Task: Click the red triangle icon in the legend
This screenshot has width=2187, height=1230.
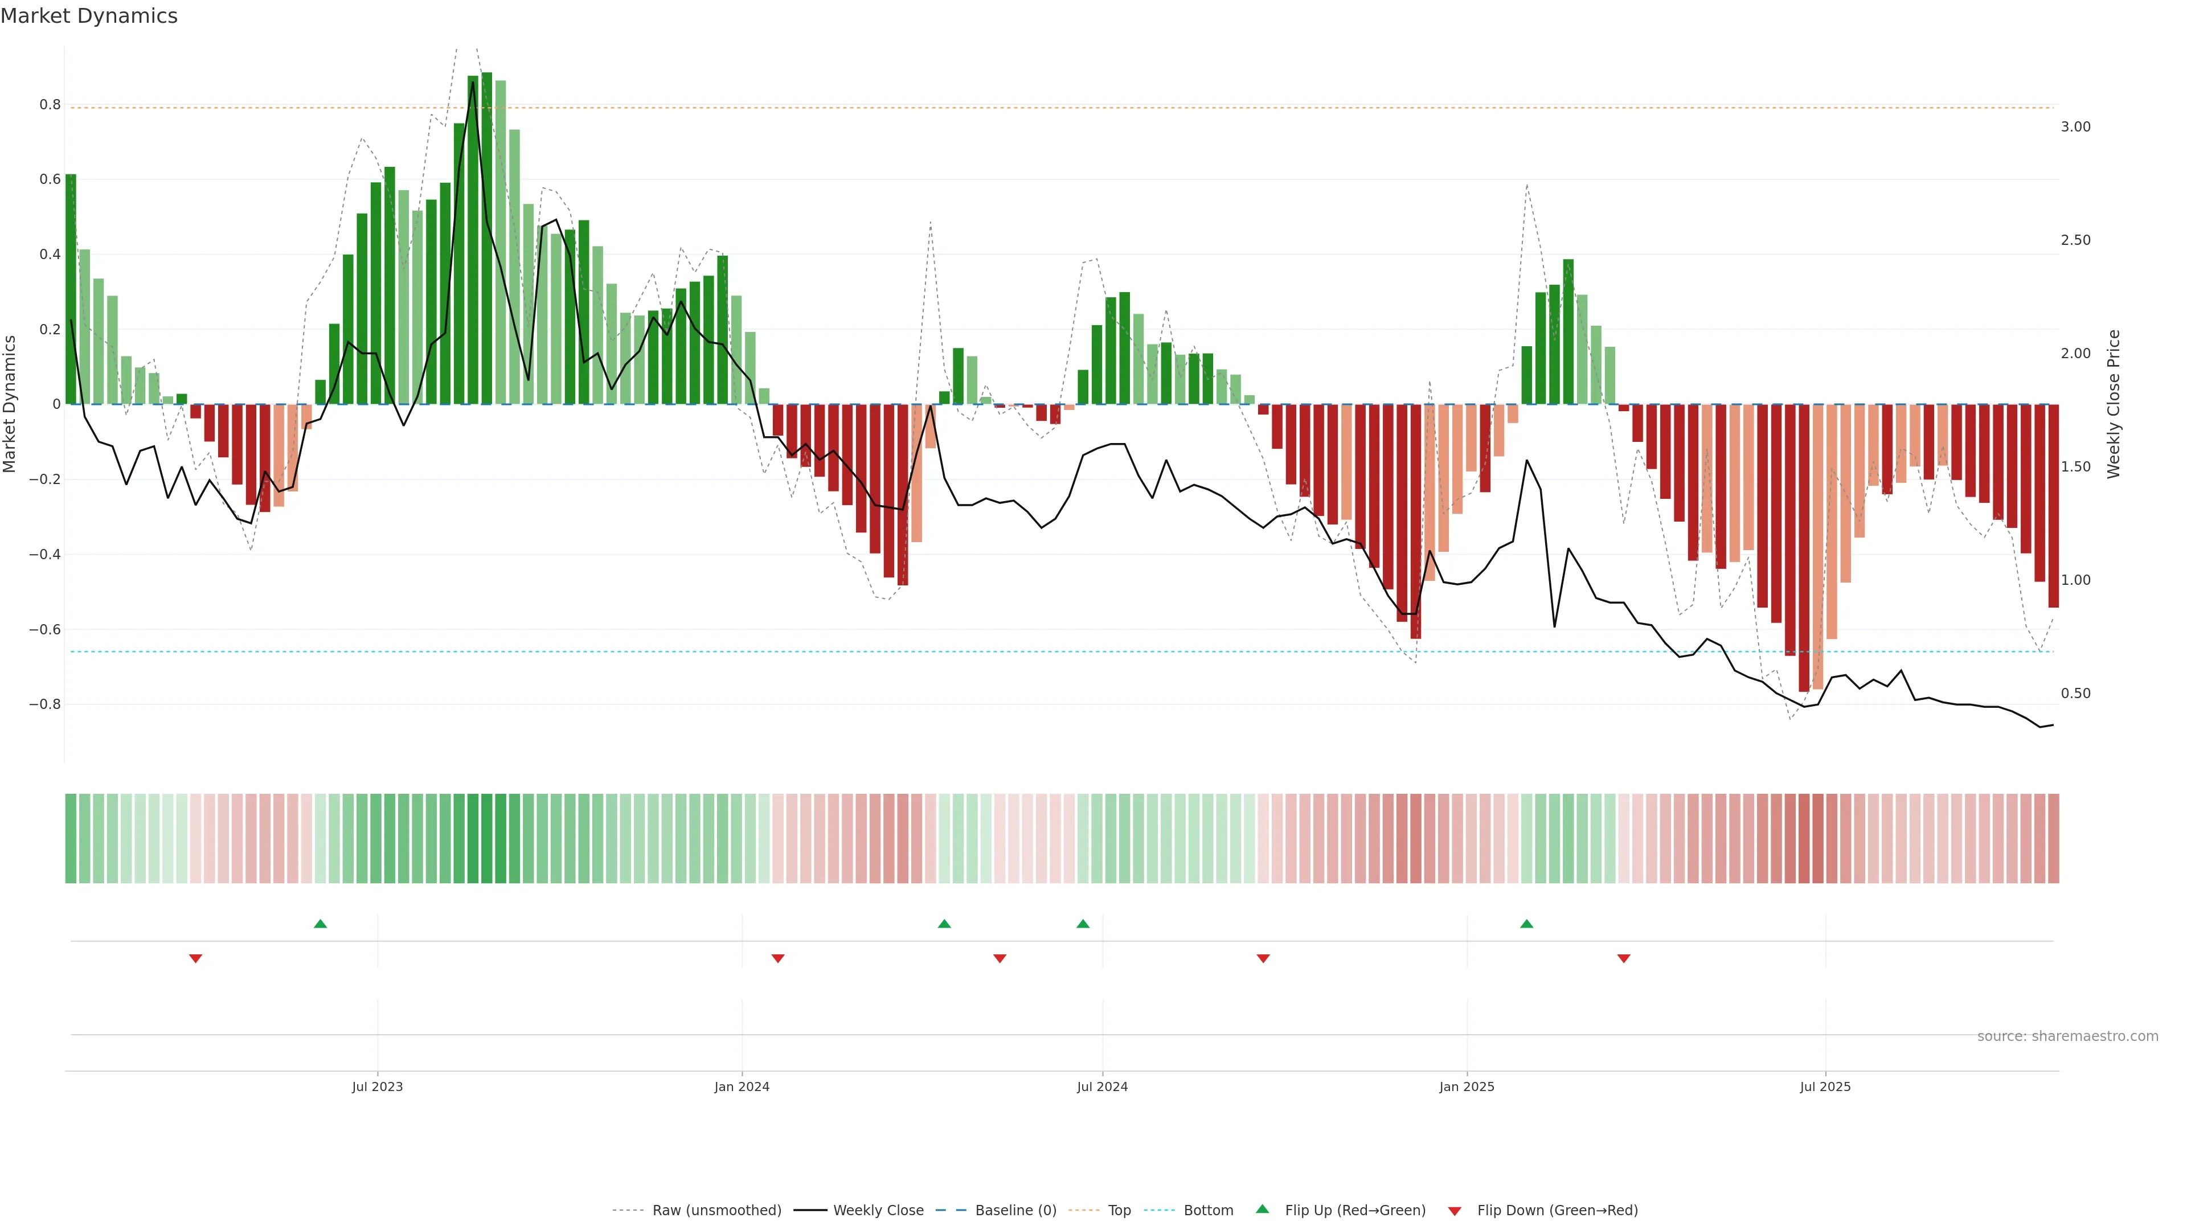Action: pyautogui.click(x=1455, y=1211)
